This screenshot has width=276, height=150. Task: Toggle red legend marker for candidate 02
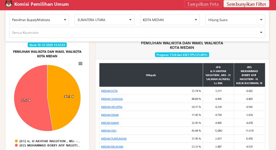coord(16,146)
